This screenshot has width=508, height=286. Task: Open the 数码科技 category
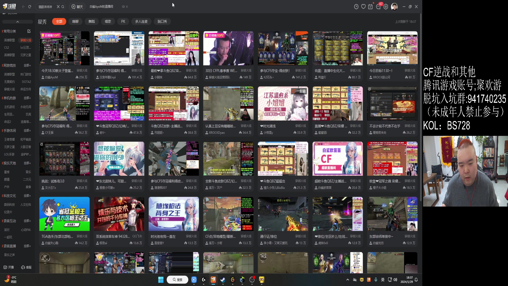(10, 205)
